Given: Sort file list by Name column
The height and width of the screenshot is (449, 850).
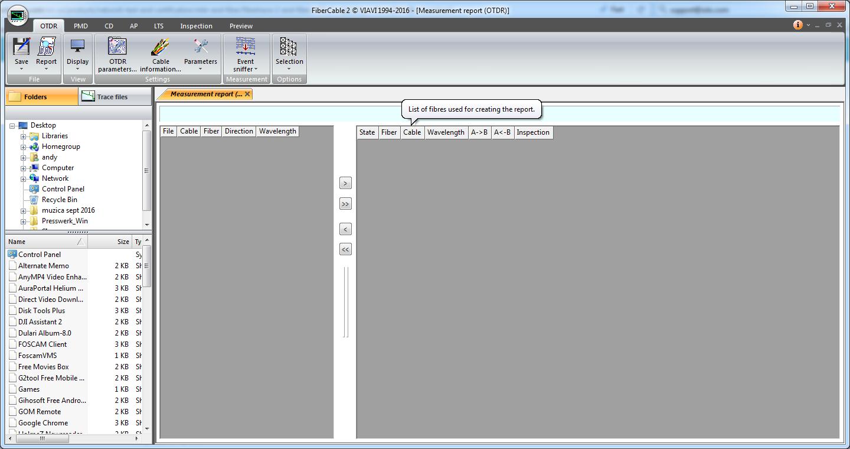Looking at the screenshot, I should (x=46, y=242).
